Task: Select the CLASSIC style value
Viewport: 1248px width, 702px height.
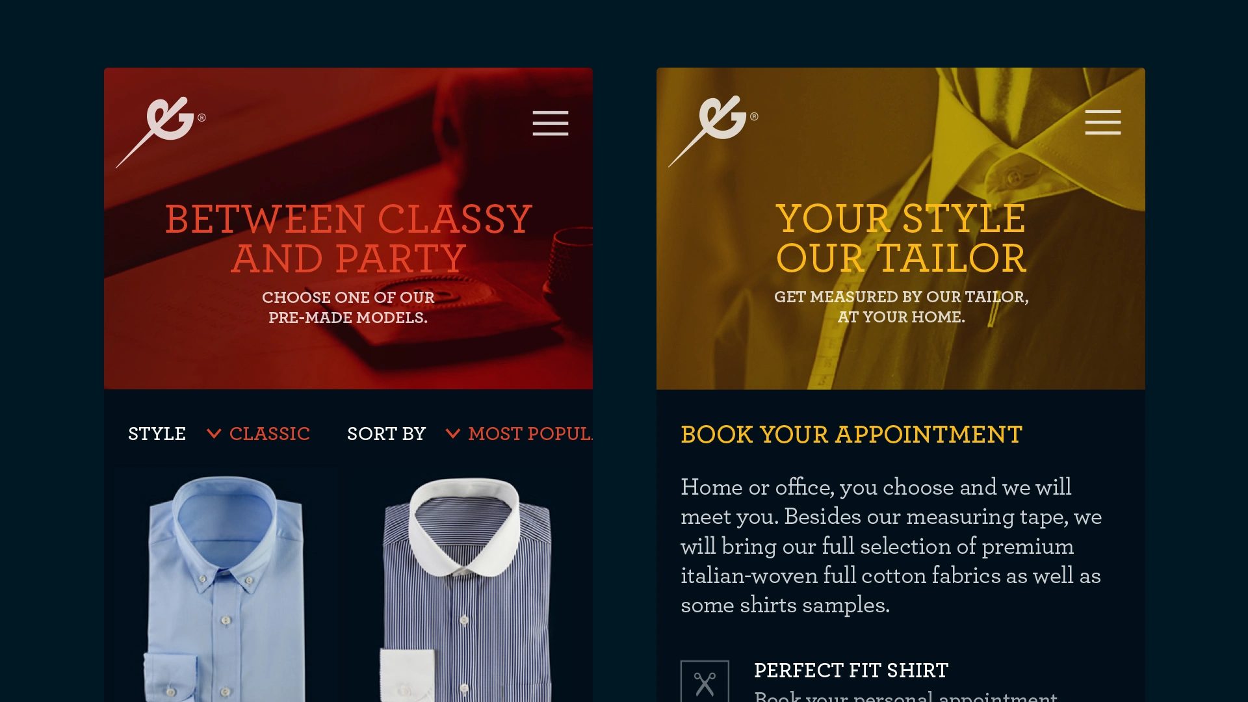Action: point(270,434)
